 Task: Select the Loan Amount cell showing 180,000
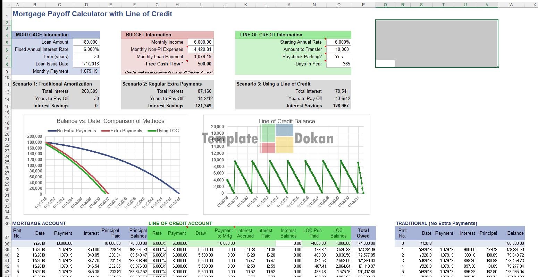tap(86, 42)
